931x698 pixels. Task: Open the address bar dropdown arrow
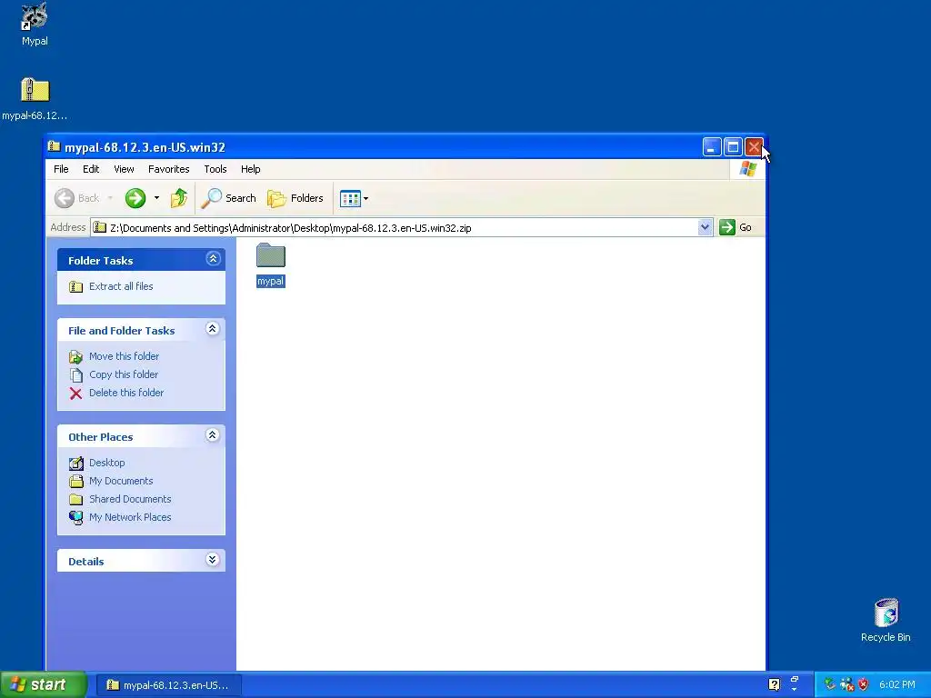tap(705, 227)
